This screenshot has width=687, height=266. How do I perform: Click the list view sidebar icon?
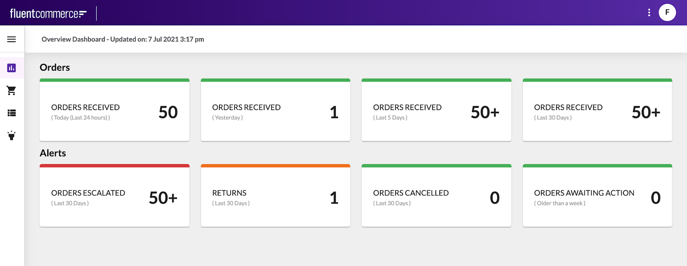coord(12,113)
